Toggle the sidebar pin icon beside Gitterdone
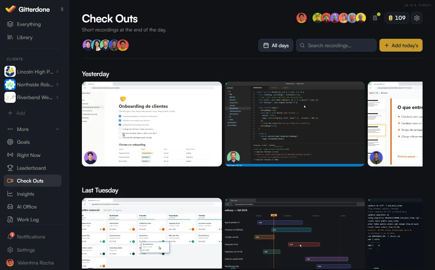Viewport: 435px width, 270px height. click(62, 9)
